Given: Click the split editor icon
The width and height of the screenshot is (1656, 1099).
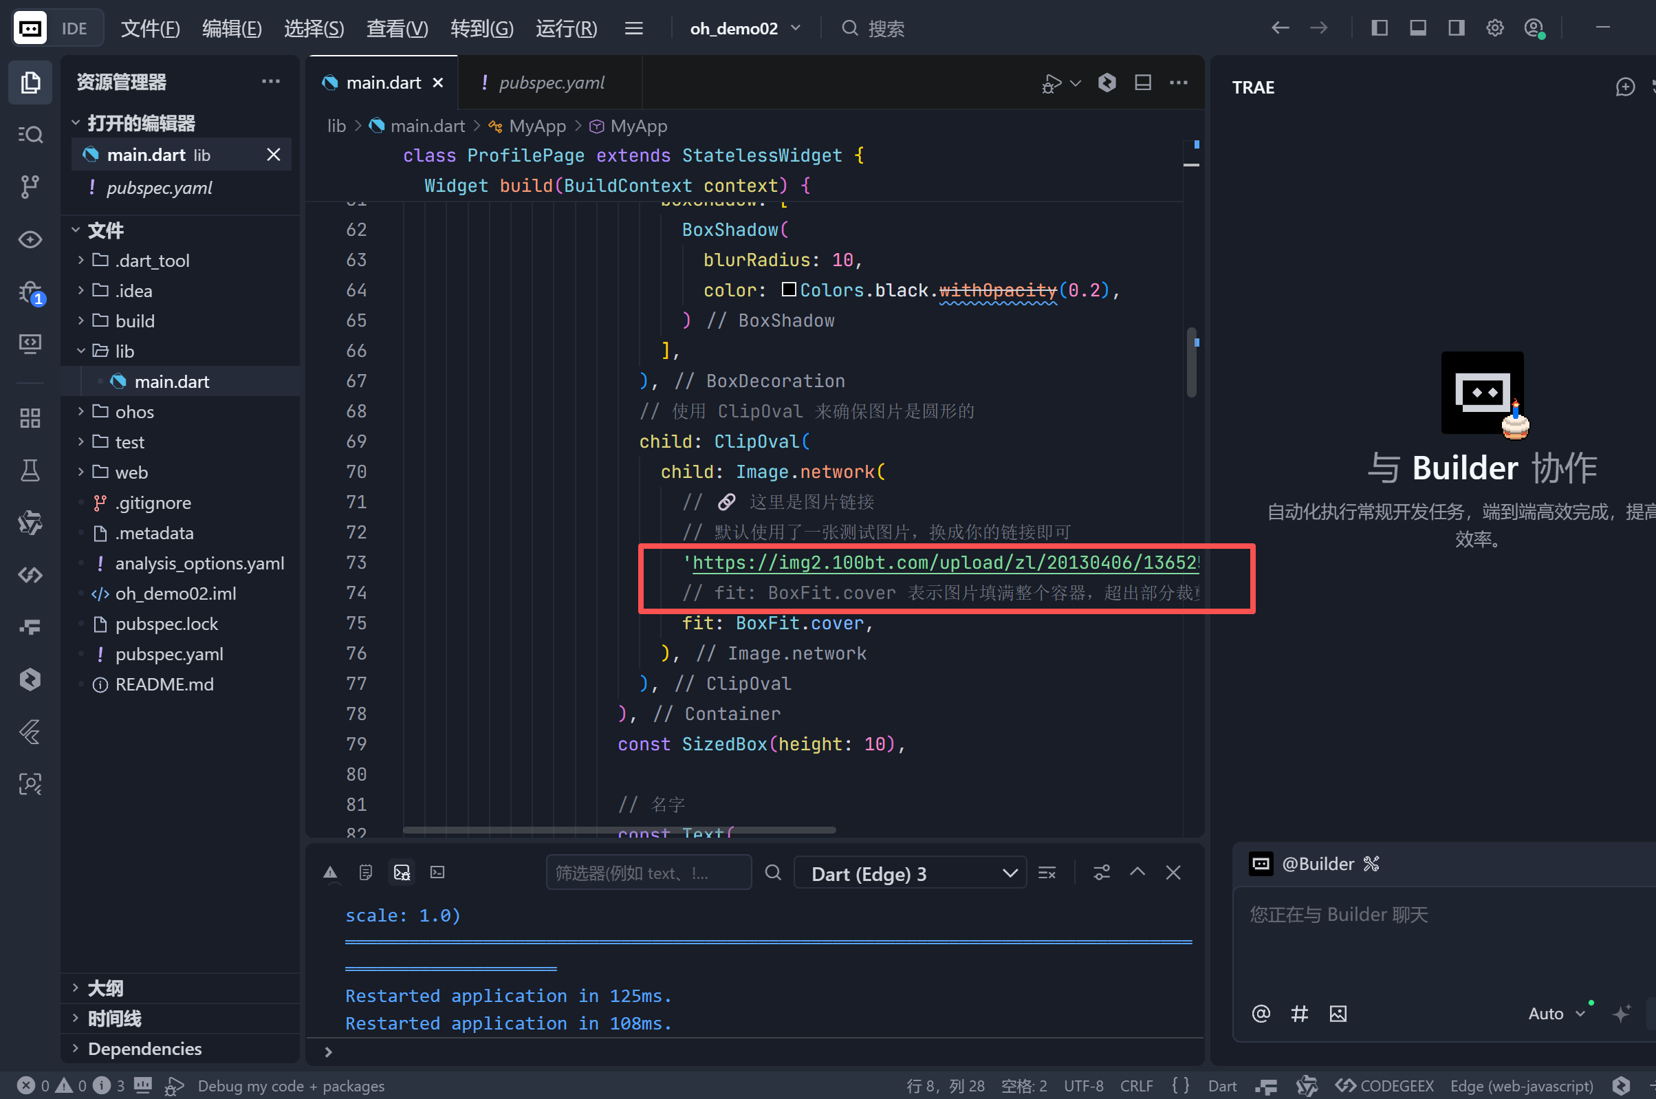Looking at the screenshot, I should coord(1143,83).
